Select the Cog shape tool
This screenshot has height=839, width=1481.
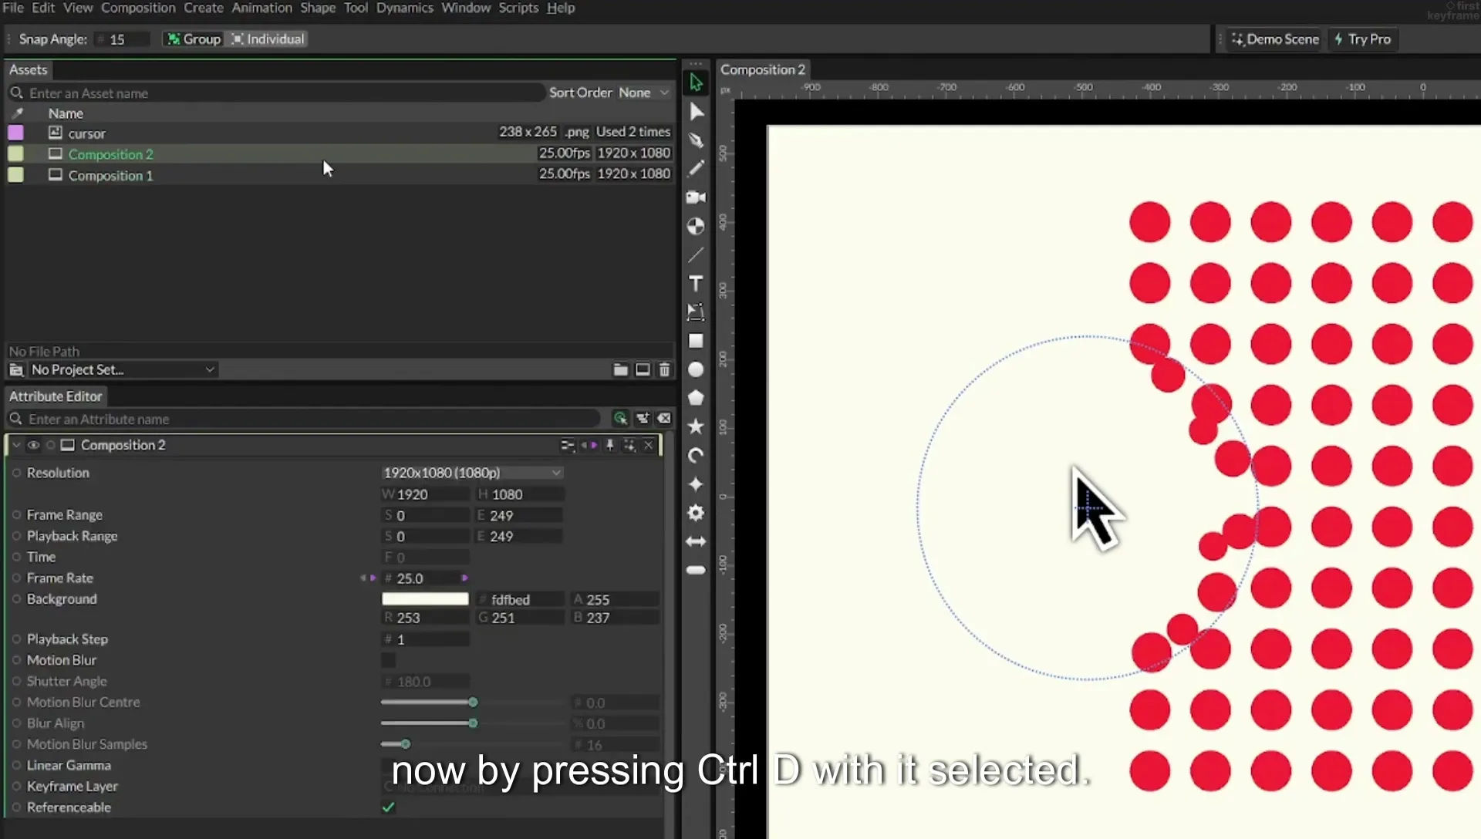click(x=696, y=513)
